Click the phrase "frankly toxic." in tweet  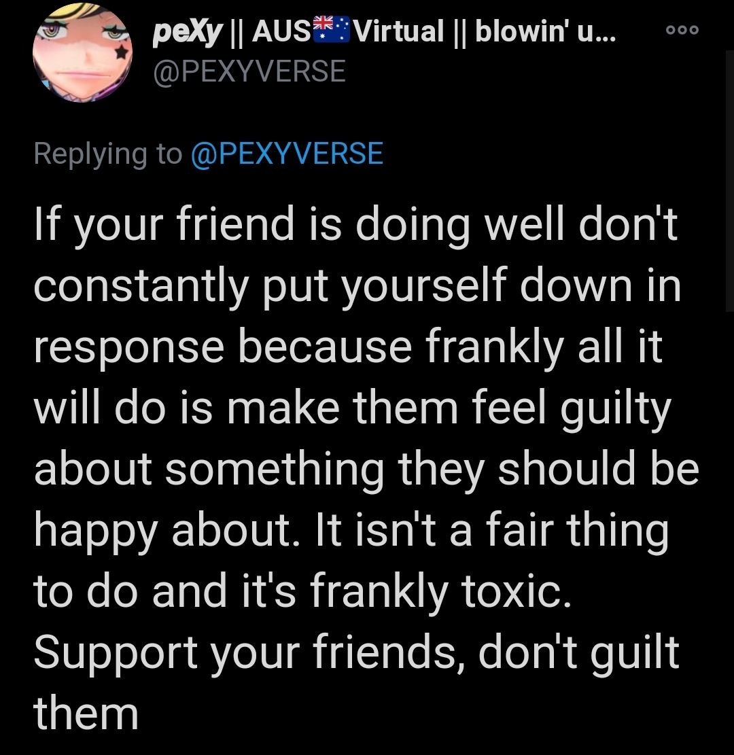tap(440, 592)
